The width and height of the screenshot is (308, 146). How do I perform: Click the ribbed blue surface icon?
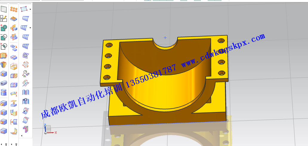pos(26,37)
